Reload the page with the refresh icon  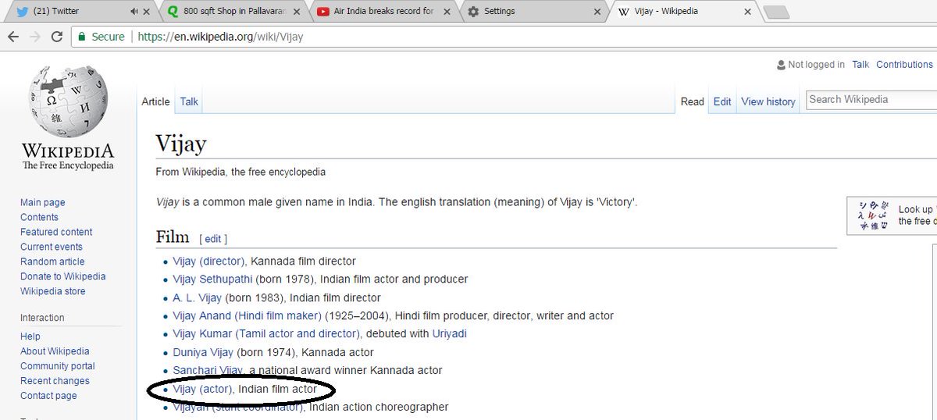[56, 37]
